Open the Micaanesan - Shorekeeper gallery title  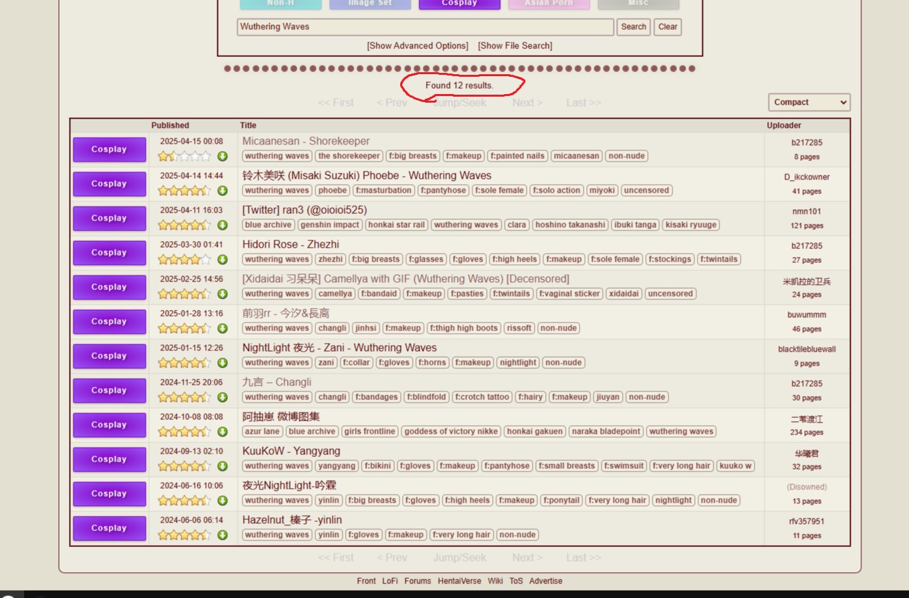pos(306,141)
